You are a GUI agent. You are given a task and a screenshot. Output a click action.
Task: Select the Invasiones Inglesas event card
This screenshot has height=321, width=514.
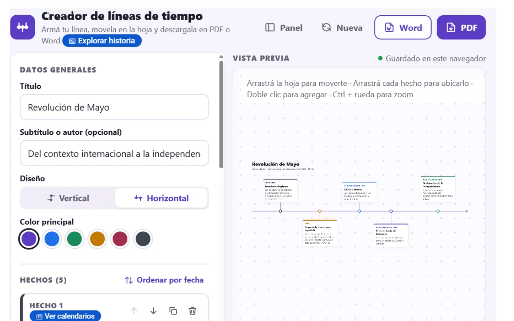[280, 190]
